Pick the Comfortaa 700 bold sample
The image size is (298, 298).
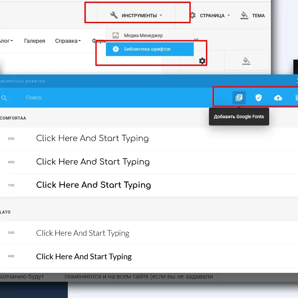click(x=93, y=185)
